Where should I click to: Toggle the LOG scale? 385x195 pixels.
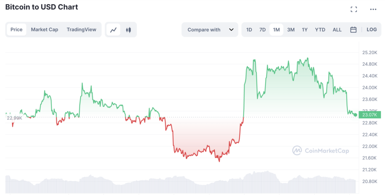pos(371,30)
